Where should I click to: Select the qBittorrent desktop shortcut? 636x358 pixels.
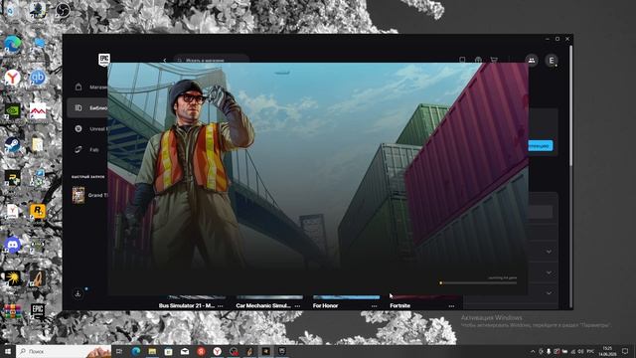[38, 78]
